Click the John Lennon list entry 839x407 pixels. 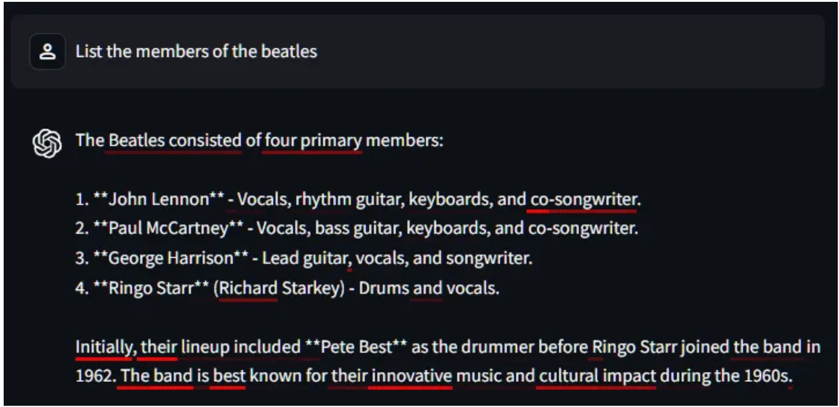click(x=358, y=200)
